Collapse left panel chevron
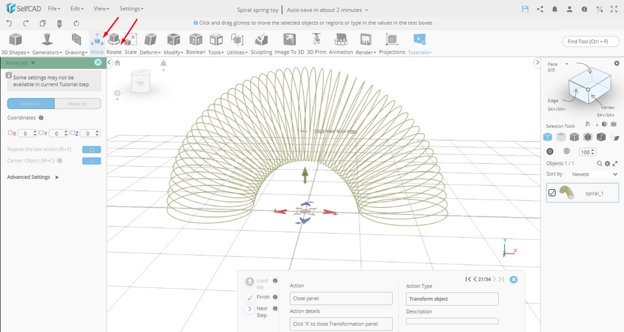 tap(110, 63)
